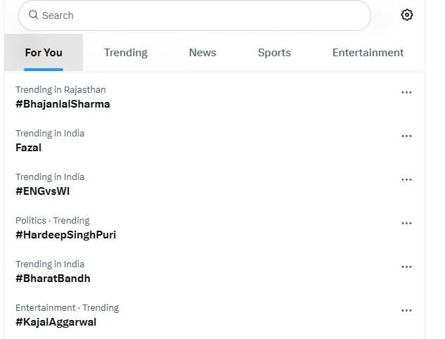445x339 pixels.
Task: Switch to the For You tab
Action: [44, 53]
